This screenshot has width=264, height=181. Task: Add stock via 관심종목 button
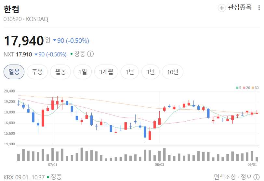(x=235, y=8)
